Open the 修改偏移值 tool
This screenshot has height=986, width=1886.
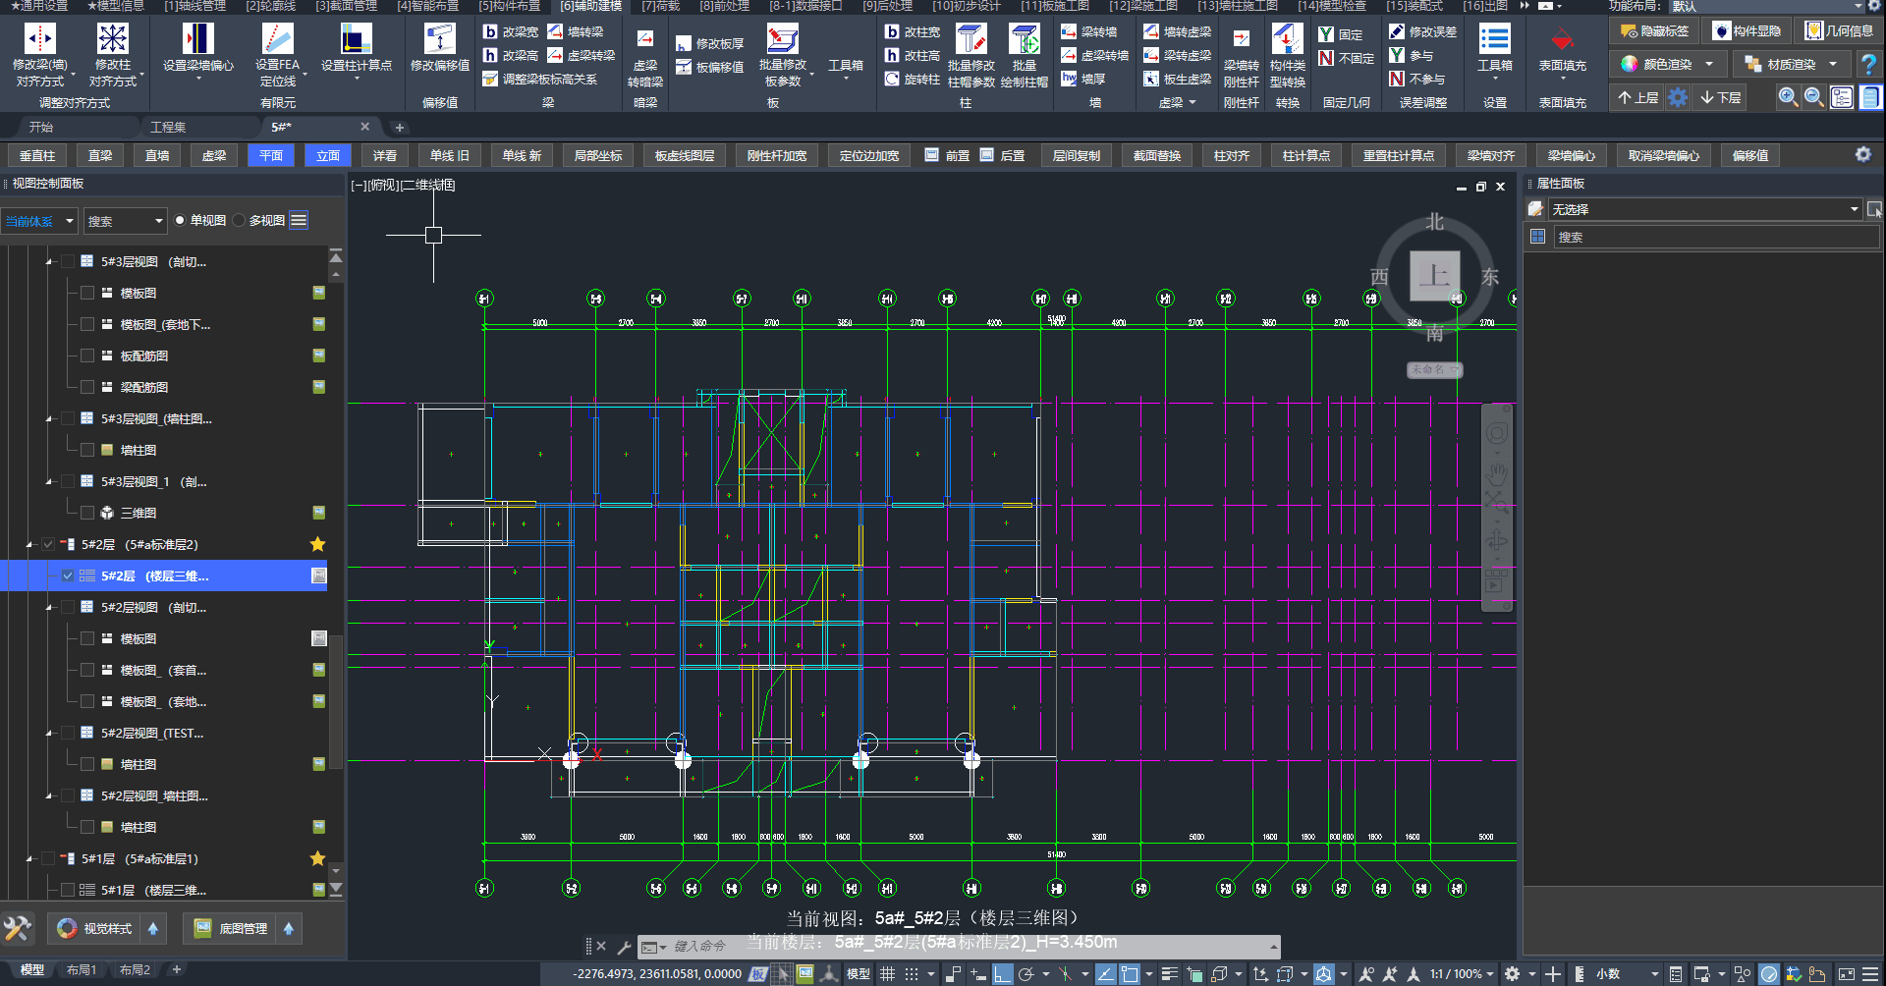(x=439, y=49)
